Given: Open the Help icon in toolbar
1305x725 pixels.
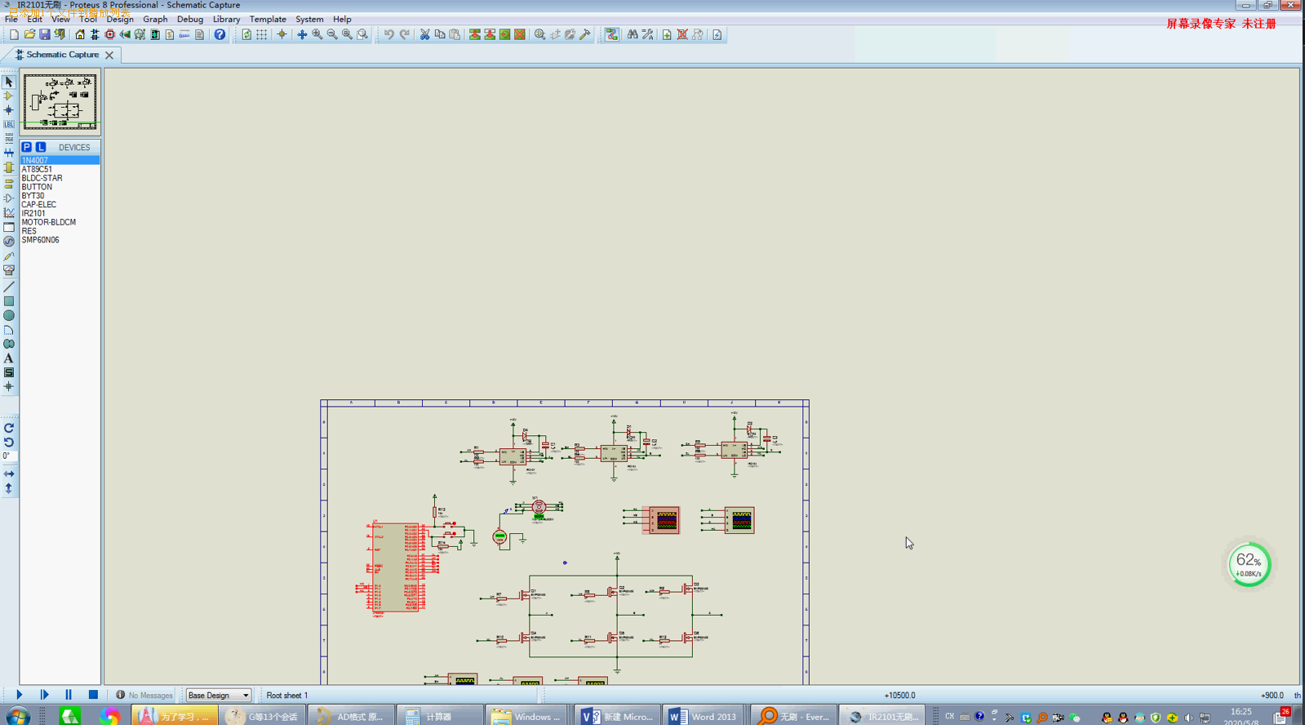Looking at the screenshot, I should tap(220, 34).
